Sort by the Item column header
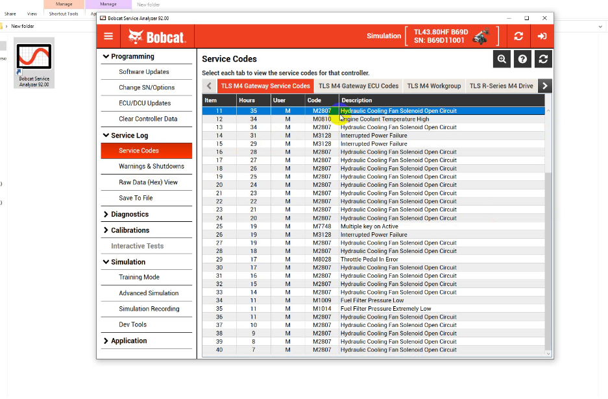 coord(219,100)
